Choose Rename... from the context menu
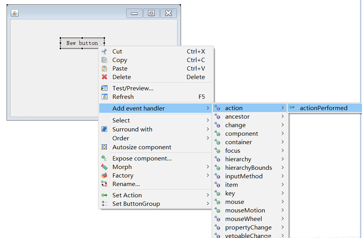 coord(155,184)
